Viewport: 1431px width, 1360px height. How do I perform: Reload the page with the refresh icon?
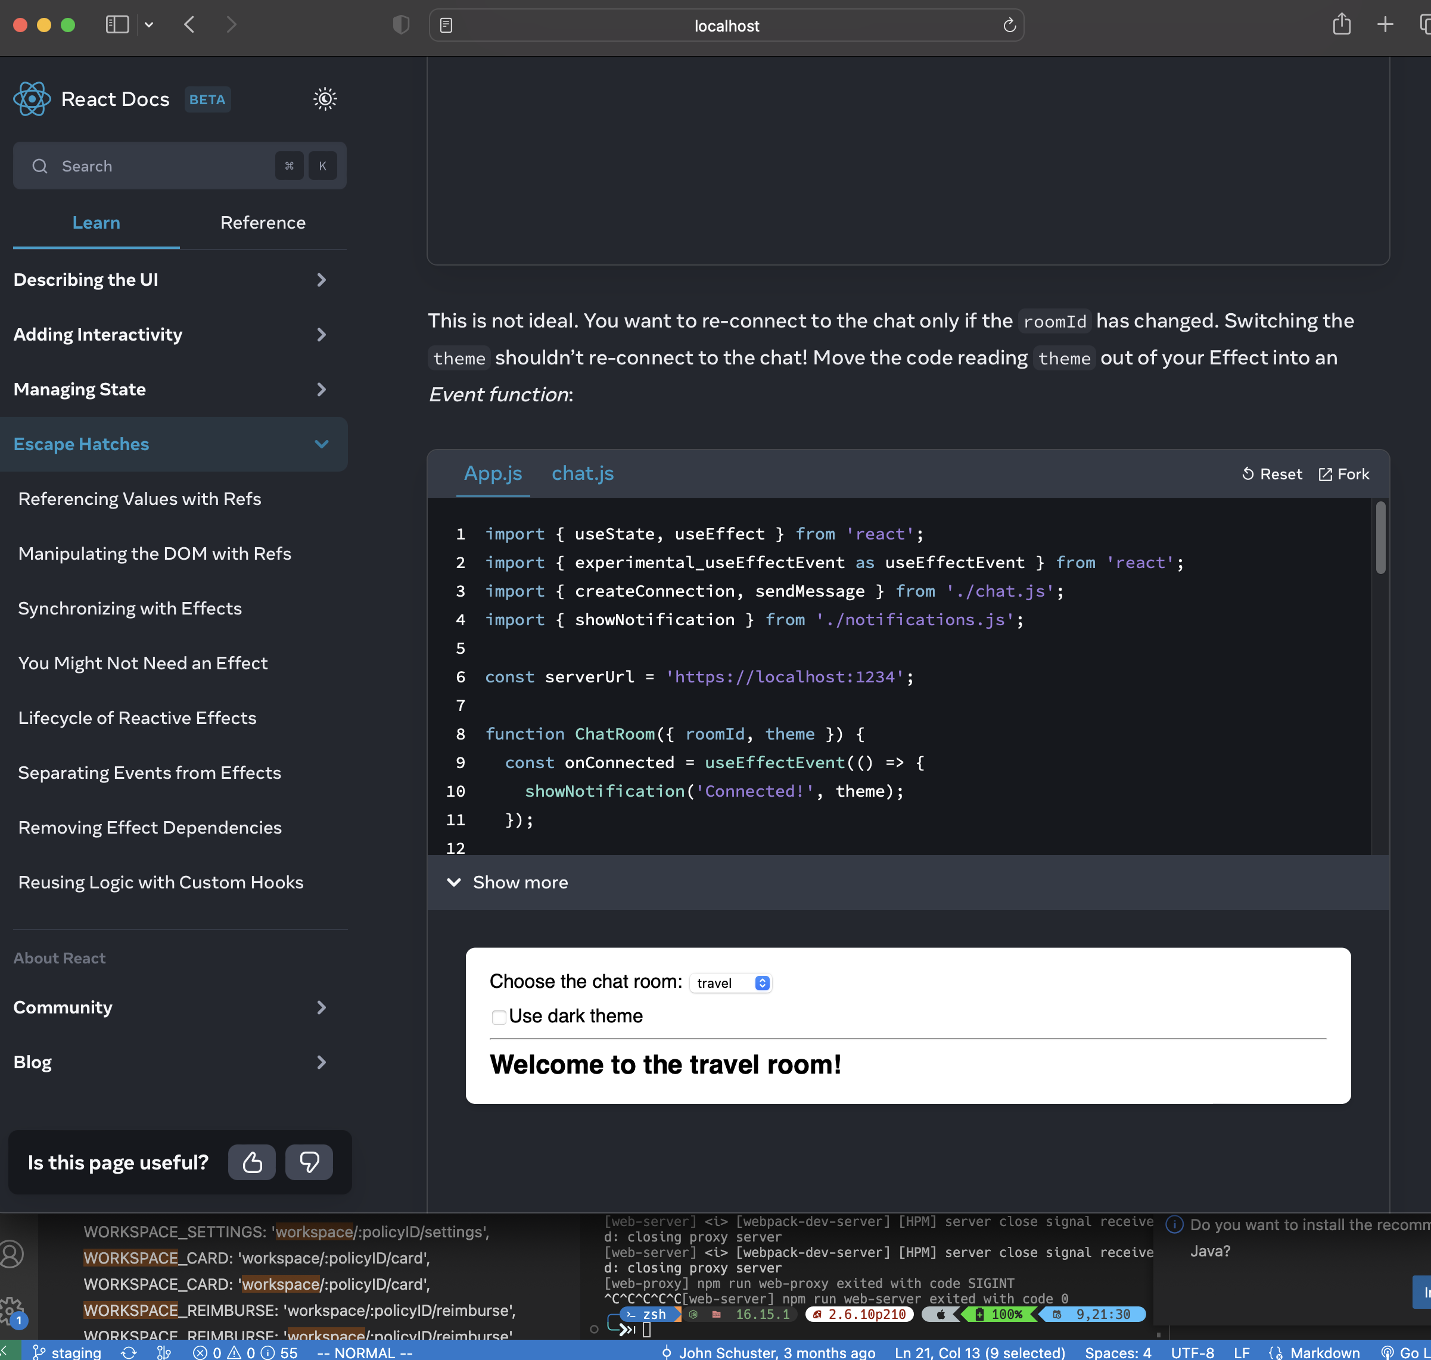click(1009, 26)
